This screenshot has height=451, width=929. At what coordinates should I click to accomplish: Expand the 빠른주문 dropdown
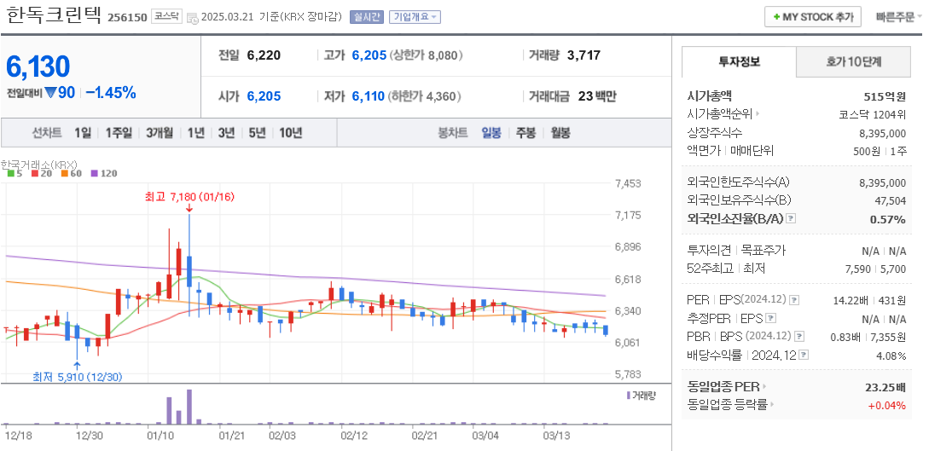(x=898, y=17)
